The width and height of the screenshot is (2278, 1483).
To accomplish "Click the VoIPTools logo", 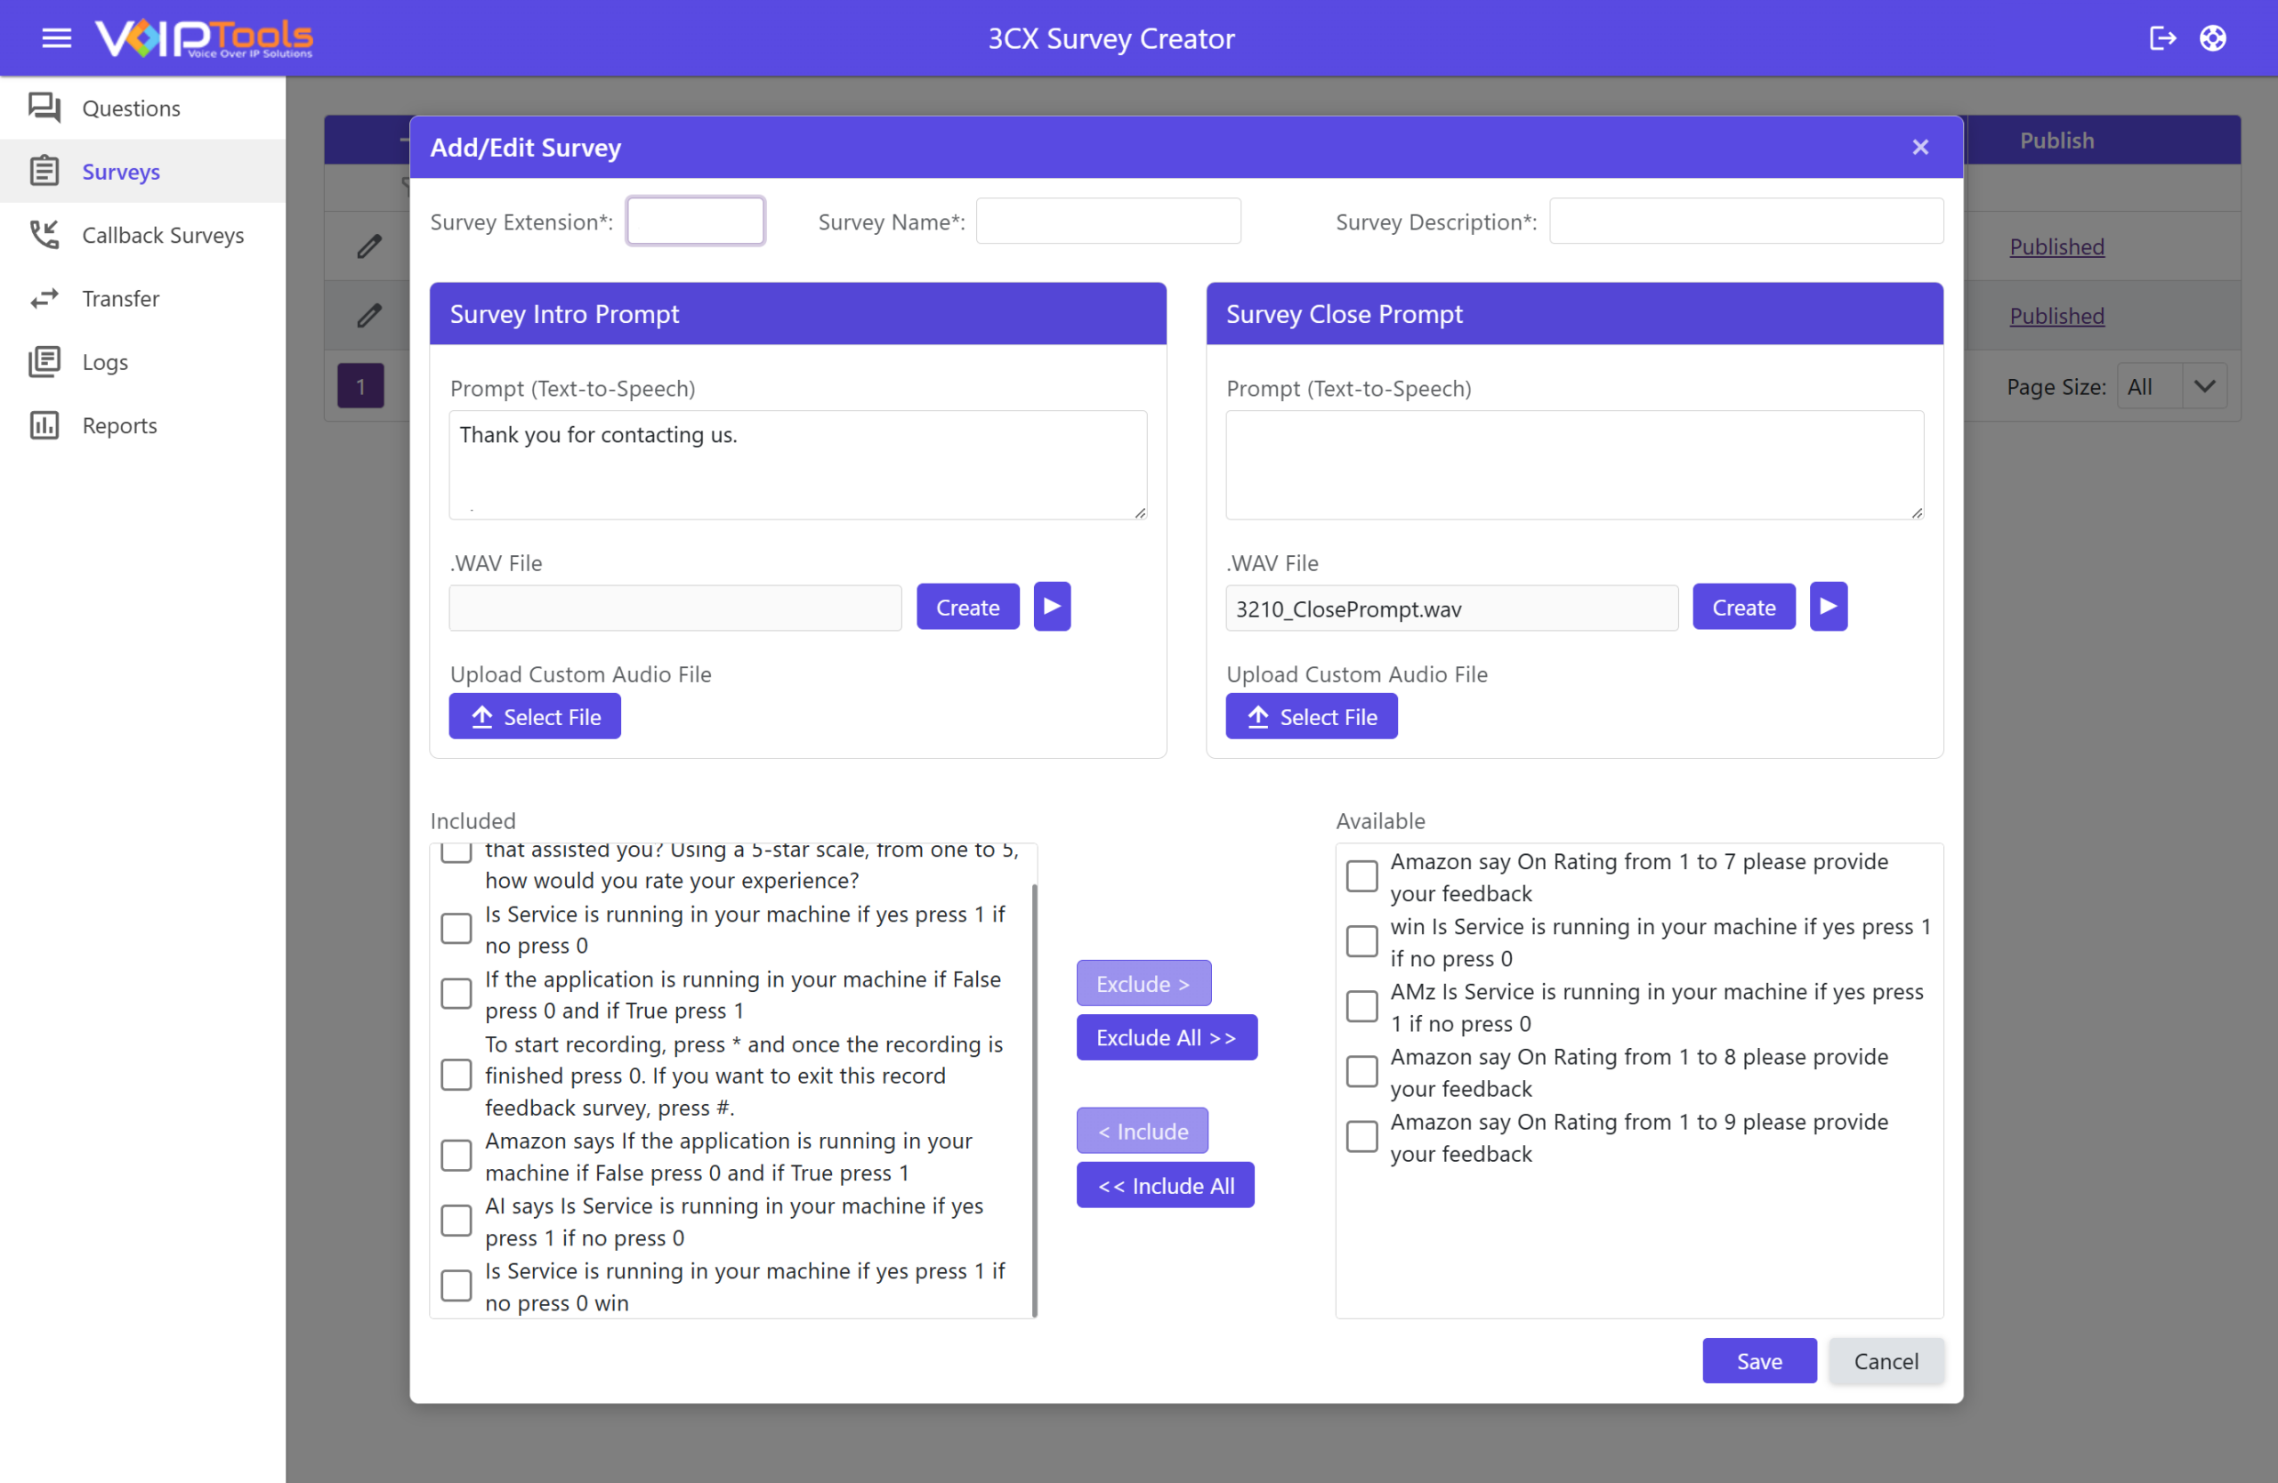I will (x=204, y=38).
